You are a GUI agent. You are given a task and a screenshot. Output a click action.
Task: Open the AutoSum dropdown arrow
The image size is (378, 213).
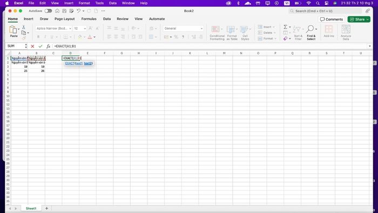[290, 27]
